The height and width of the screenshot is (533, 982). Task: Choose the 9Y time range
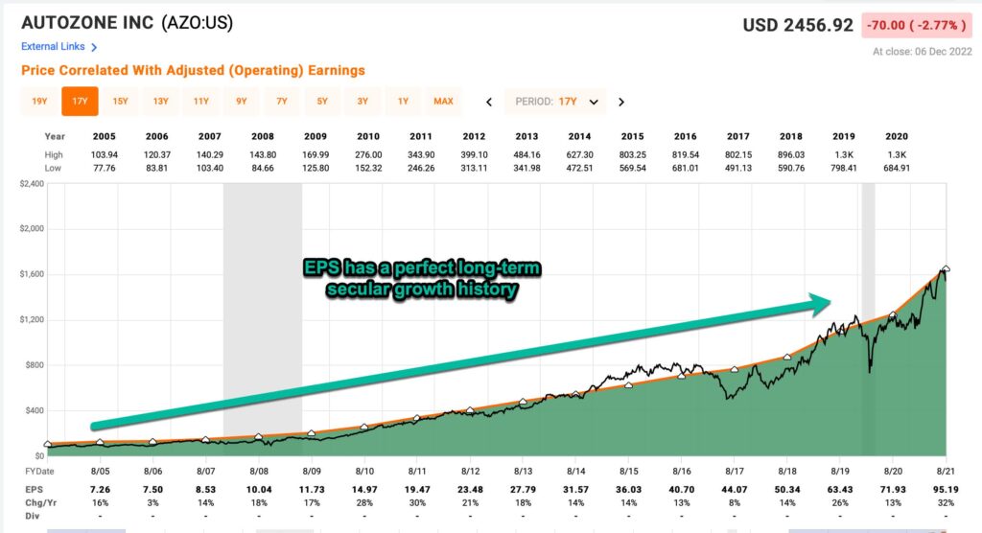[x=241, y=102]
